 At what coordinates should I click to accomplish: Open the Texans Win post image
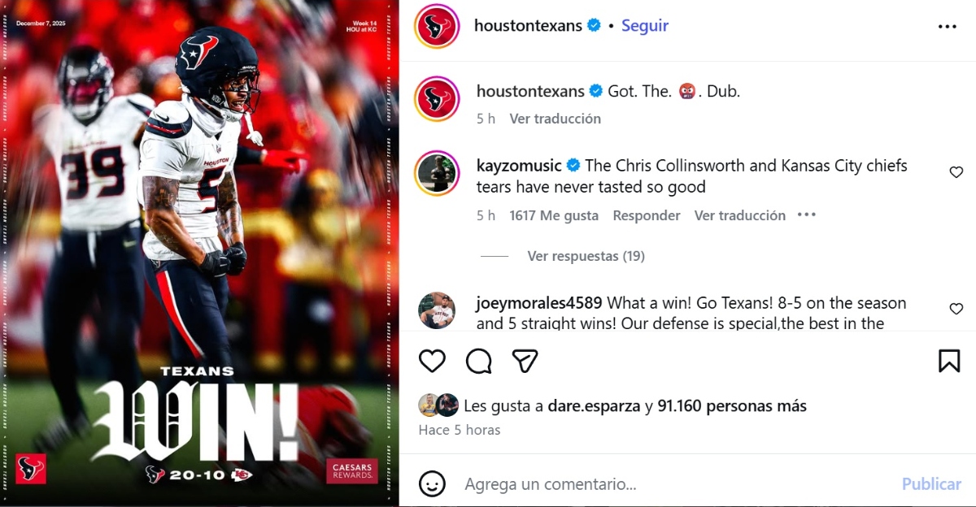(199, 253)
